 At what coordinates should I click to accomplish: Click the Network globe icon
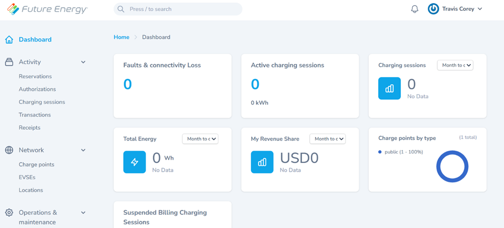(9, 150)
